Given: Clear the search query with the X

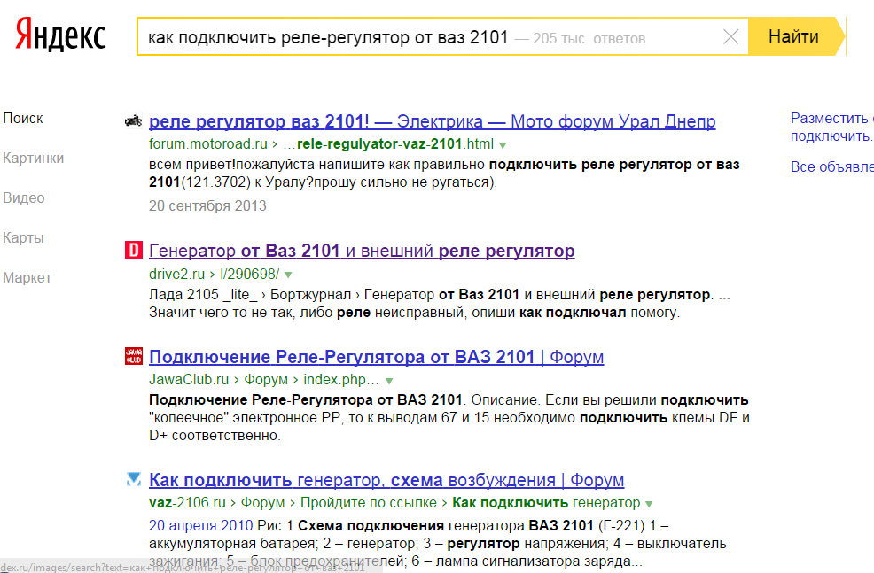Looking at the screenshot, I should click(730, 36).
